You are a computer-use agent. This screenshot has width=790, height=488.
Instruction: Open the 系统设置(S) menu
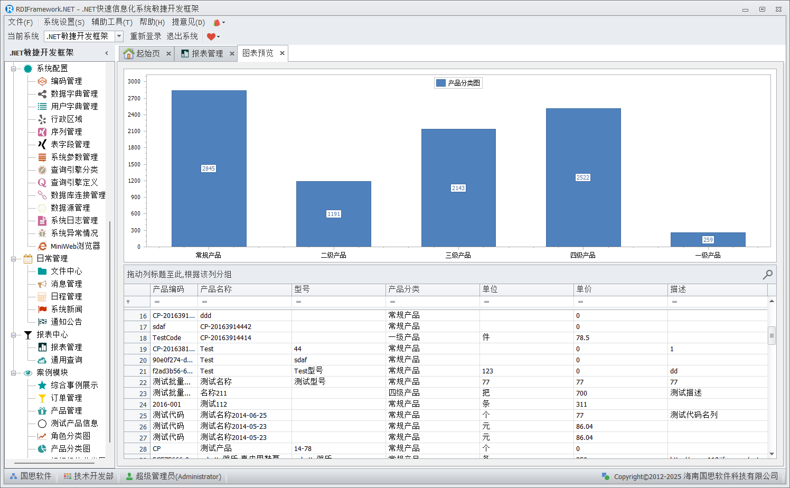(x=63, y=22)
